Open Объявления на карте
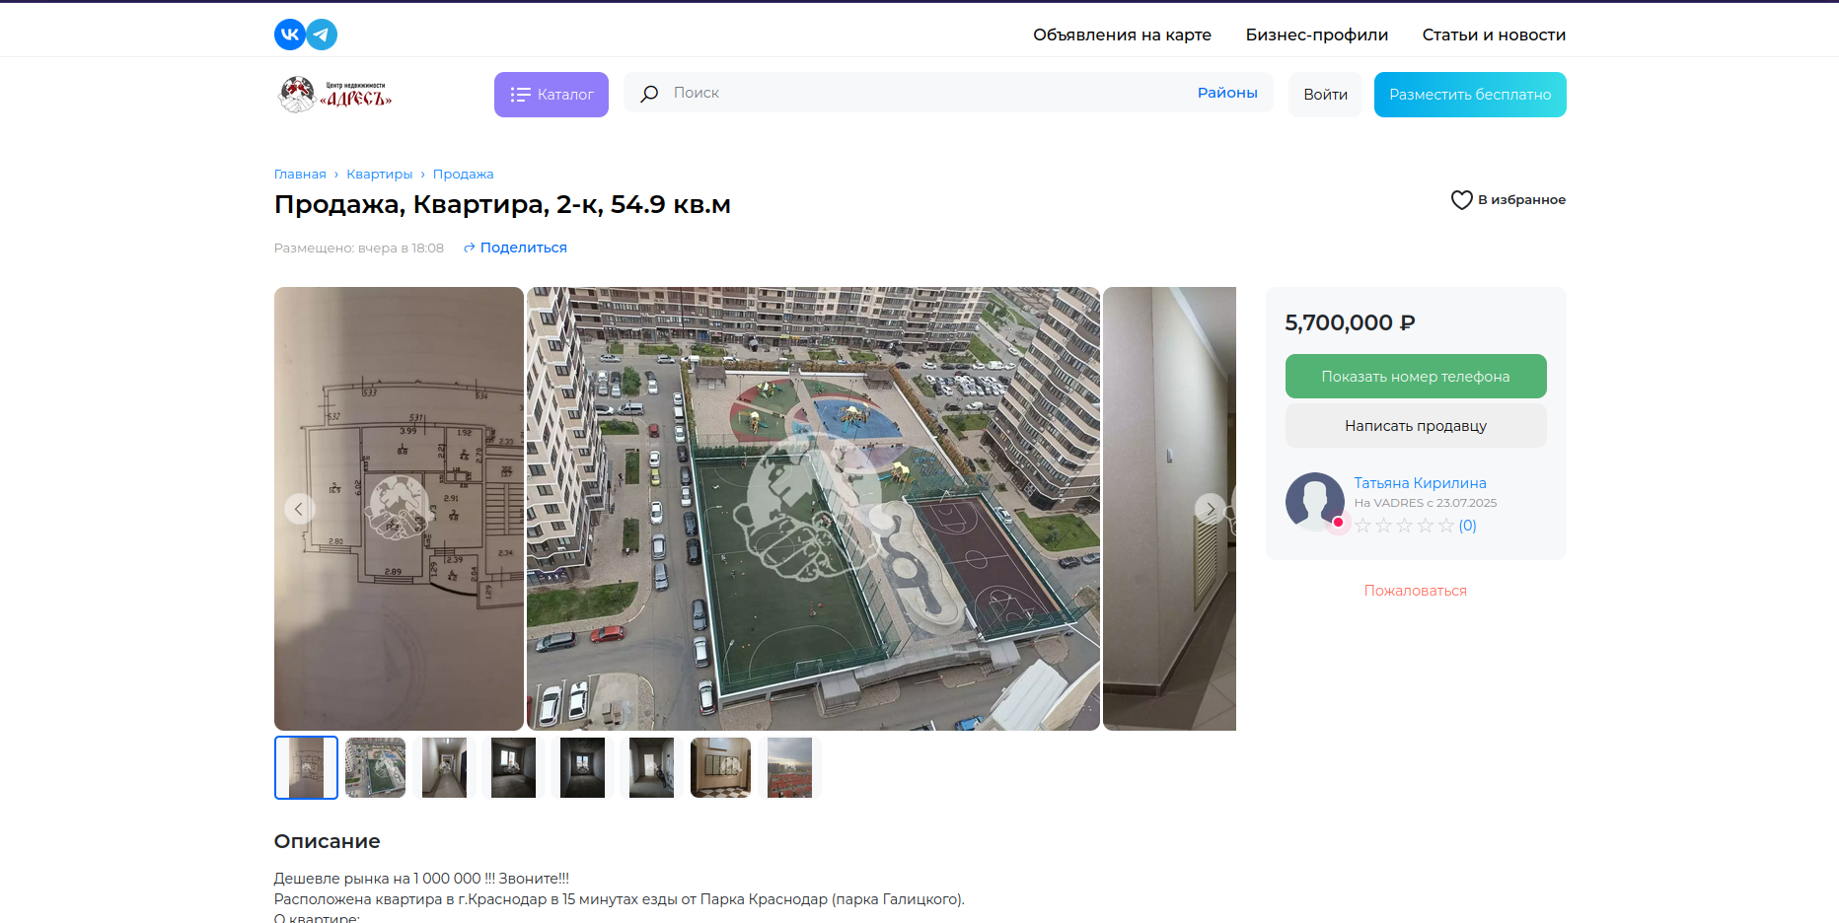This screenshot has width=1839, height=923. [1122, 35]
